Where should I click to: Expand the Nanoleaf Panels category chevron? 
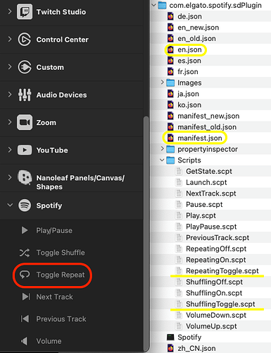tap(10, 177)
